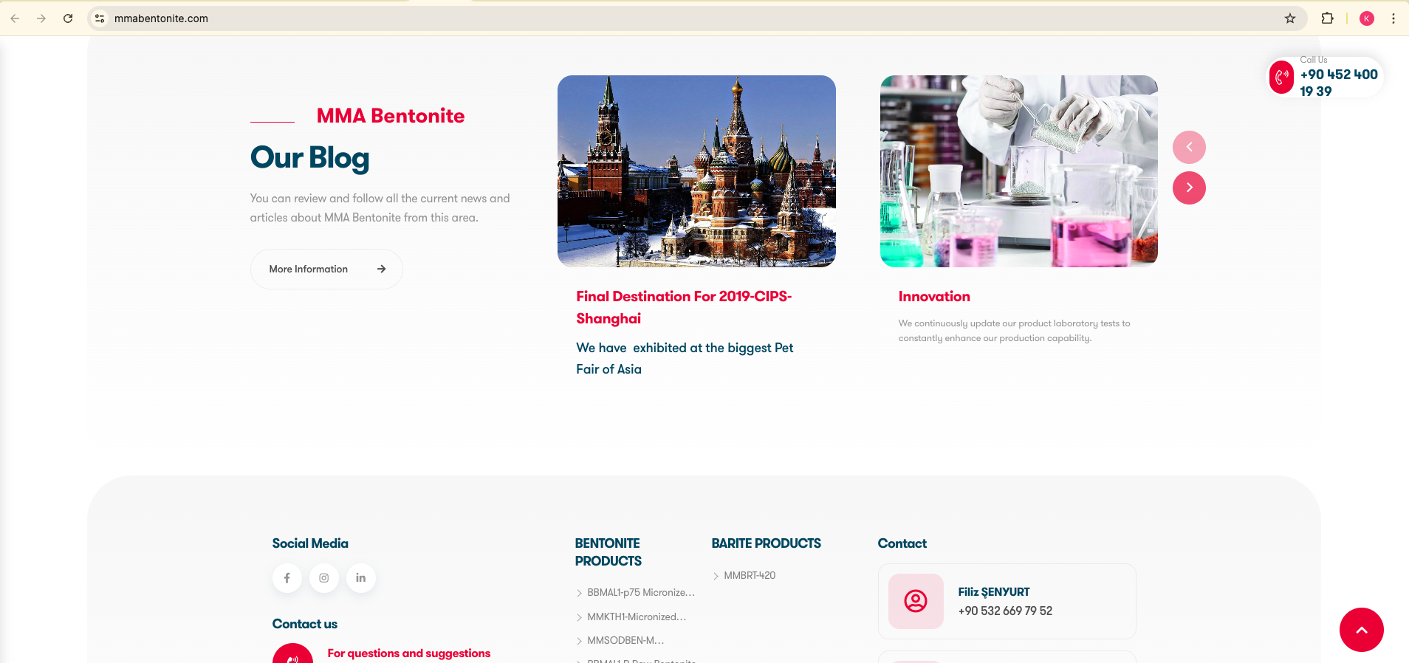Reload the mmabentonite.com page
The height and width of the screenshot is (663, 1409).
click(x=68, y=18)
